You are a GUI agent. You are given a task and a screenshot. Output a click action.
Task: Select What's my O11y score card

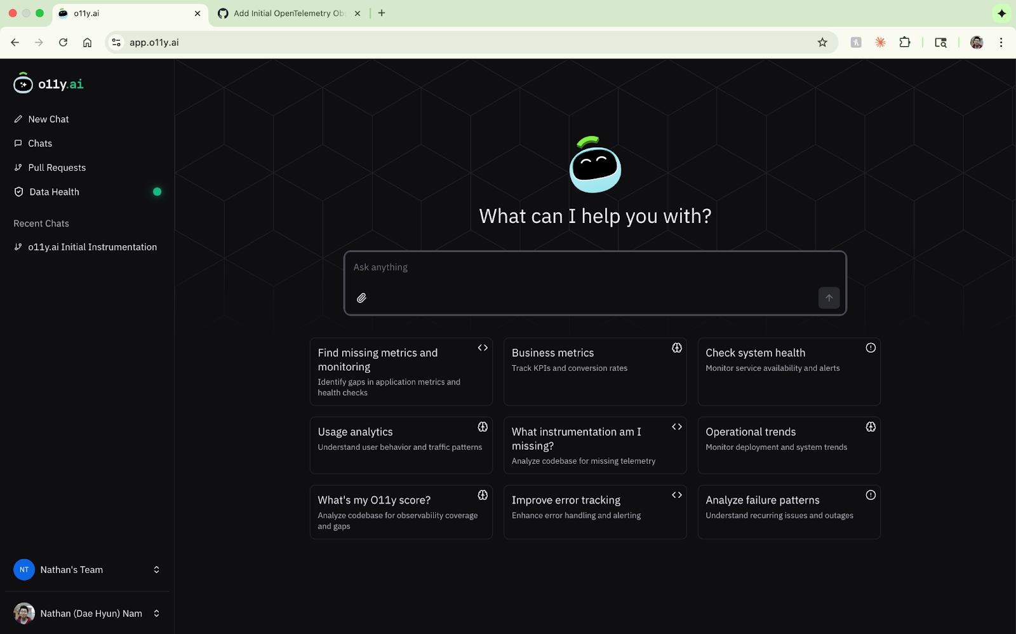pos(401,512)
